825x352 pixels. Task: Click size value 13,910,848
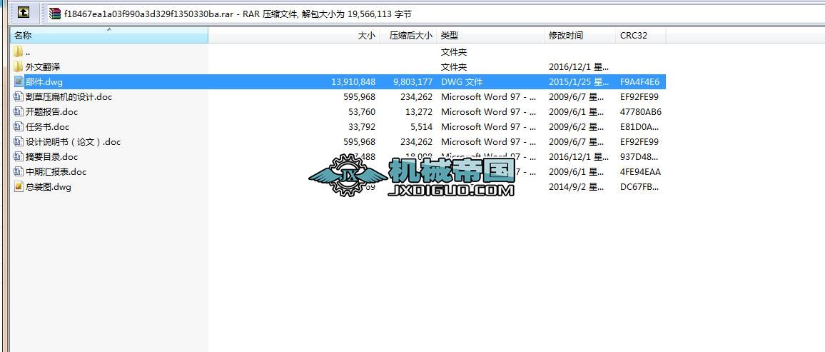(353, 82)
